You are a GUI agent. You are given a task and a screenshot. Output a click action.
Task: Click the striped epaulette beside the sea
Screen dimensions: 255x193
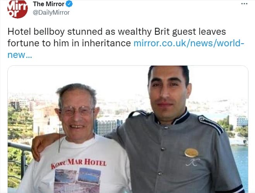tap(211, 124)
